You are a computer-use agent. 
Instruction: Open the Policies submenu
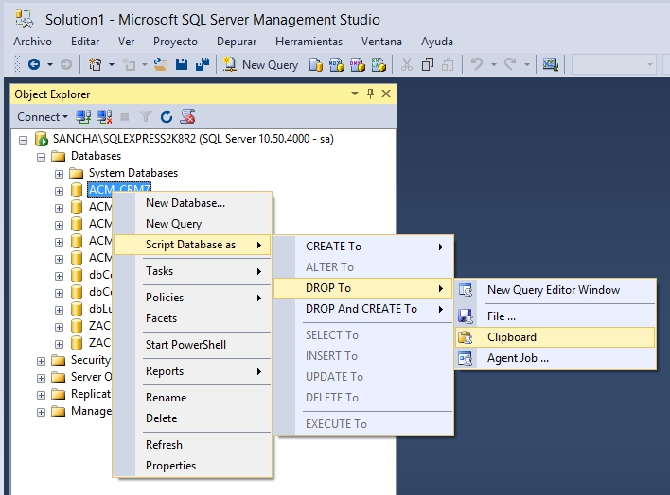192,298
